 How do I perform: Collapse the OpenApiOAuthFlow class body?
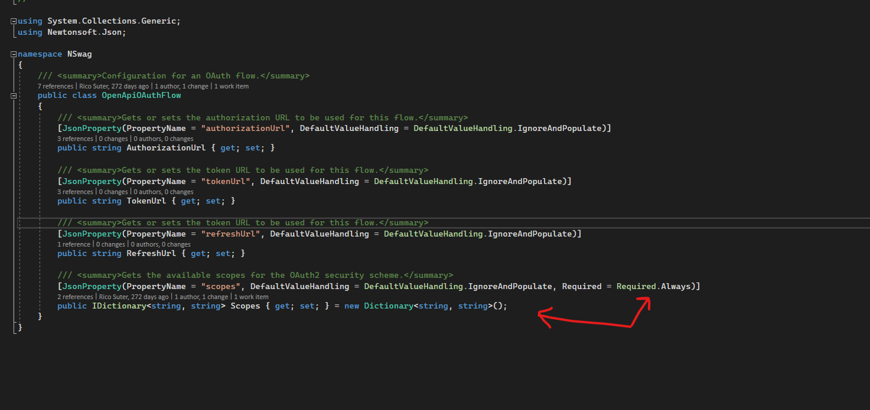(12, 95)
